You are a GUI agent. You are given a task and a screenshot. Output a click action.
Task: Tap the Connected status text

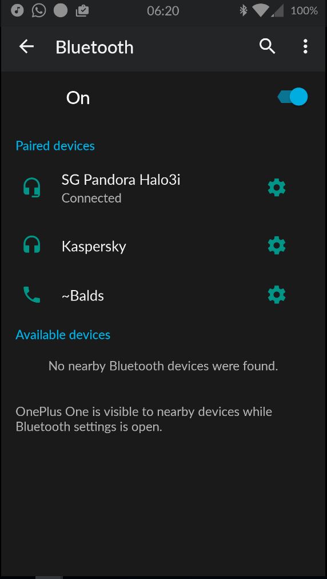(x=91, y=199)
